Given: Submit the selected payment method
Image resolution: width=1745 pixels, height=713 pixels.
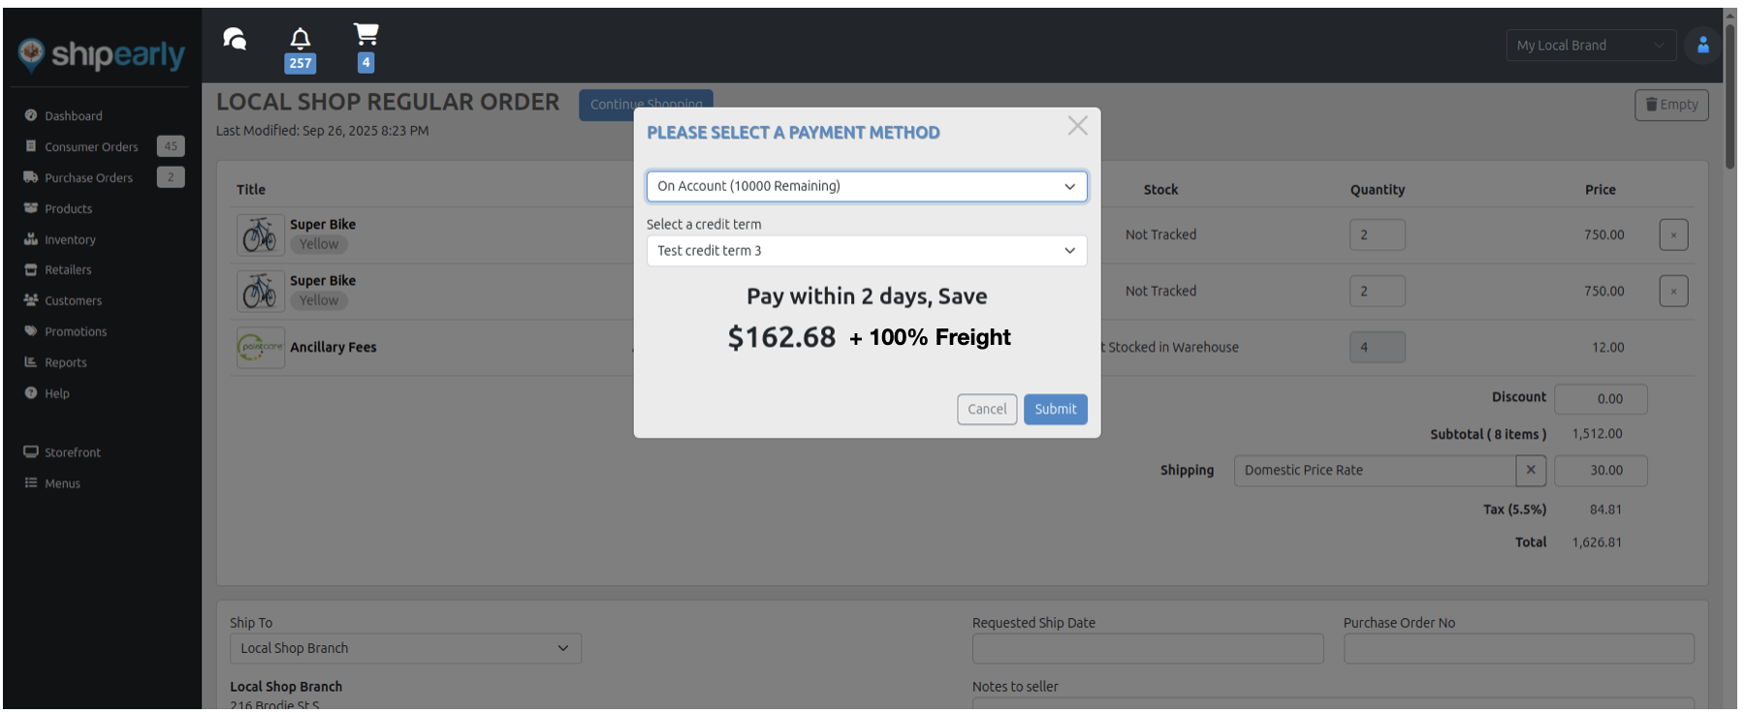Looking at the screenshot, I should pos(1055,409).
